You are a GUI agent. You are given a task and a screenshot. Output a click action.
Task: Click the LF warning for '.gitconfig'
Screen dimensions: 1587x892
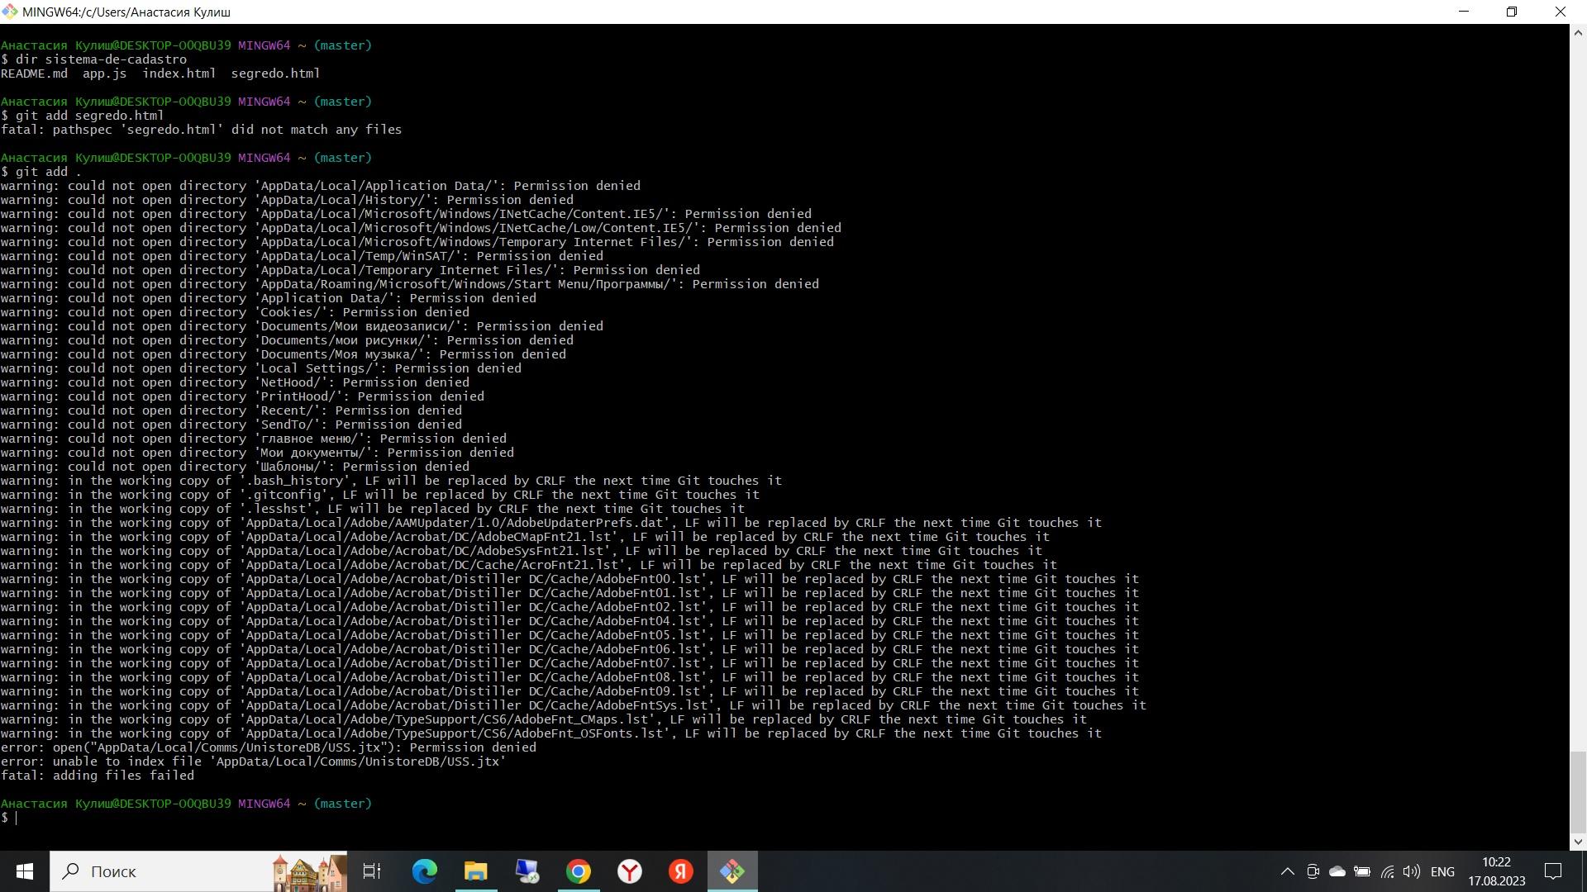(x=380, y=495)
